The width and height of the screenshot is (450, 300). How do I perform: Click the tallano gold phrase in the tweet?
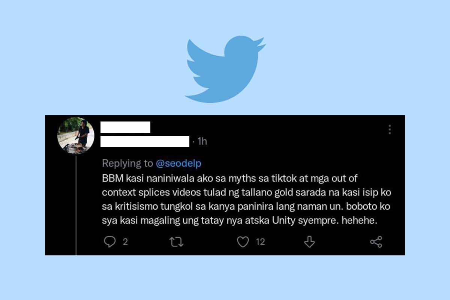pyautogui.click(x=271, y=192)
